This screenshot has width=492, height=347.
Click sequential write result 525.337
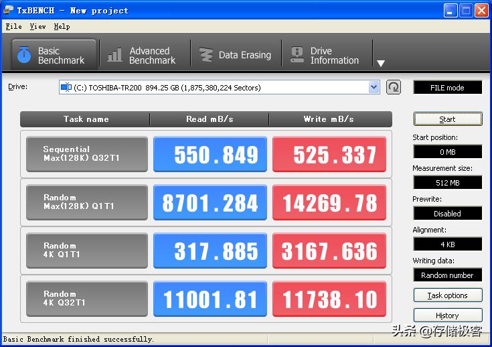[329, 154]
